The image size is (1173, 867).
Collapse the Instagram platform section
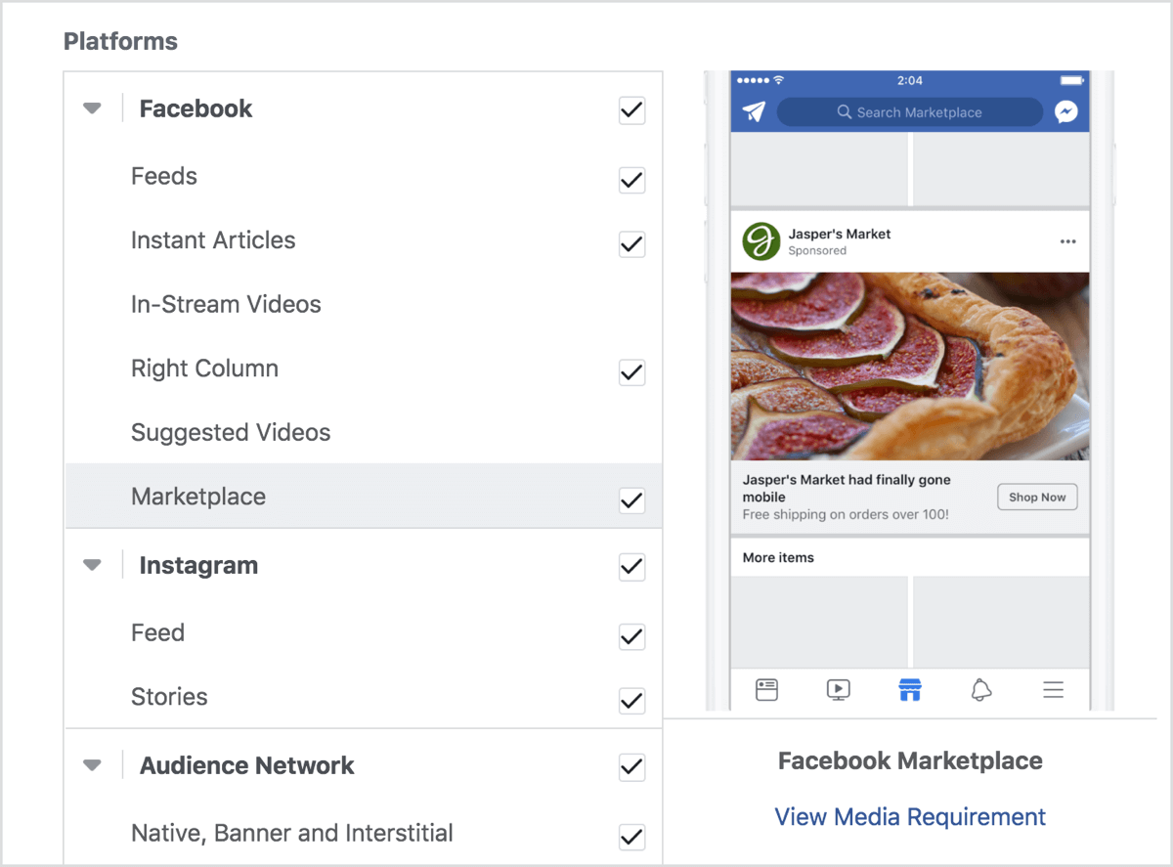(x=92, y=565)
